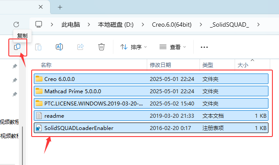Select the readme text file
Viewport: 279px width, 165px height.
tap(151, 116)
